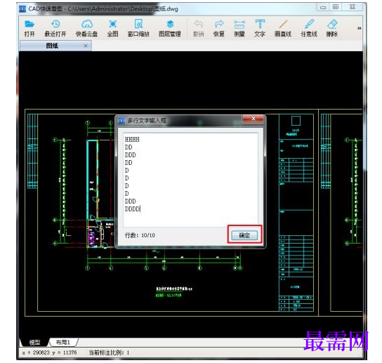Screen dimensions: 382x363
Task: Select the 全图 full view tool
Action: coord(112,29)
